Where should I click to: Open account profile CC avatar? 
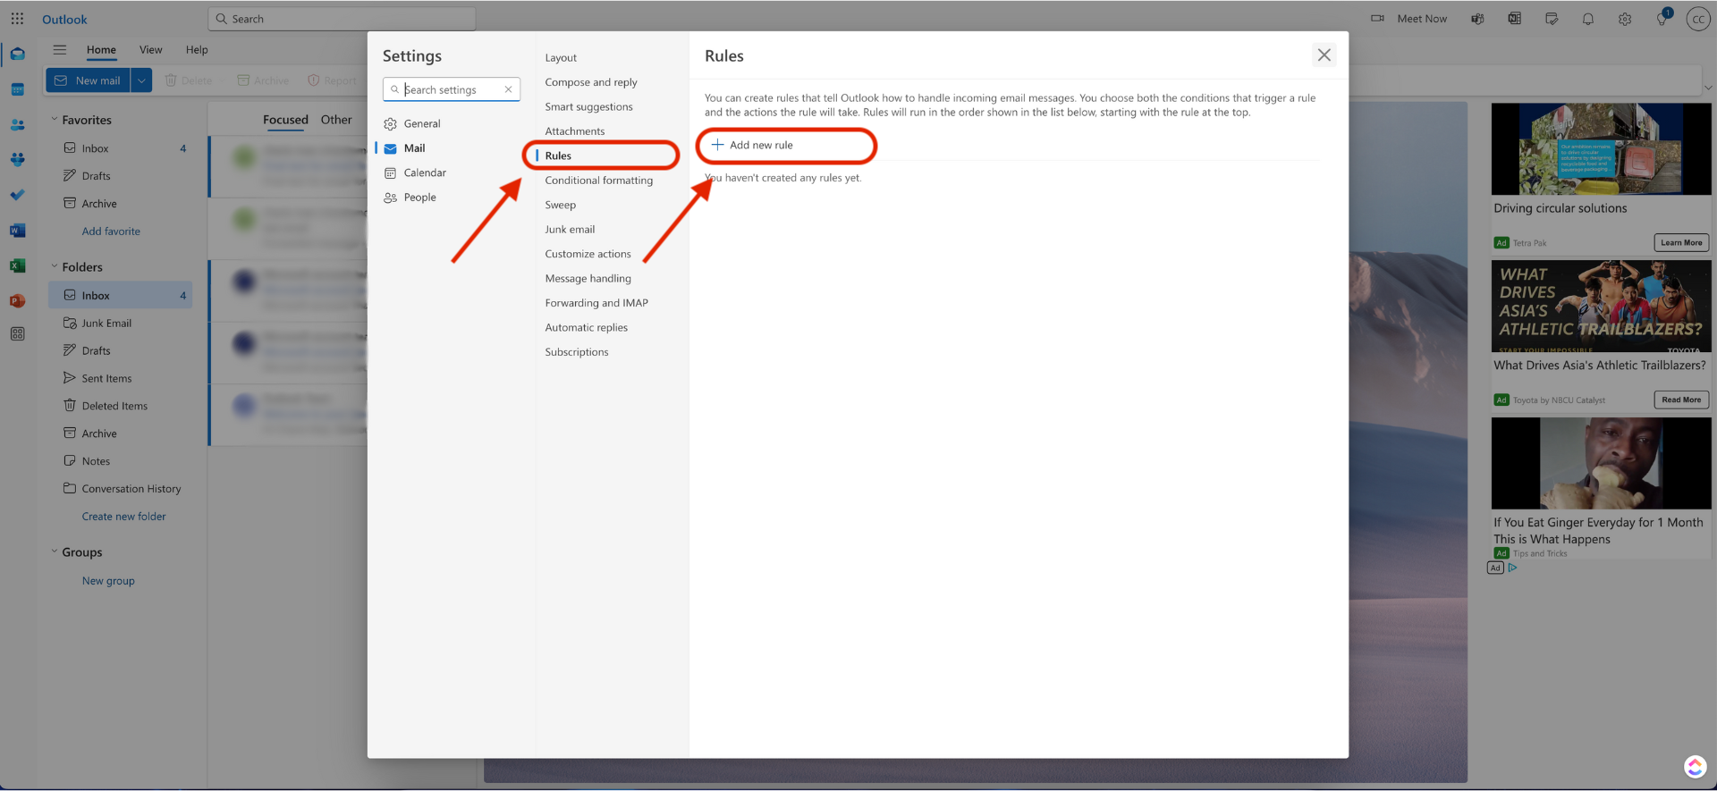pos(1697,19)
